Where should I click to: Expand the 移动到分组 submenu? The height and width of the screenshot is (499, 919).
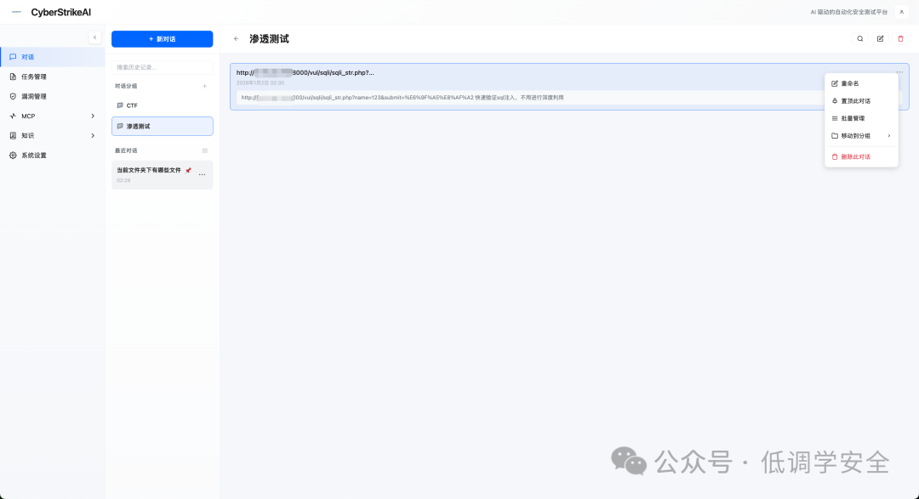[x=861, y=136]
